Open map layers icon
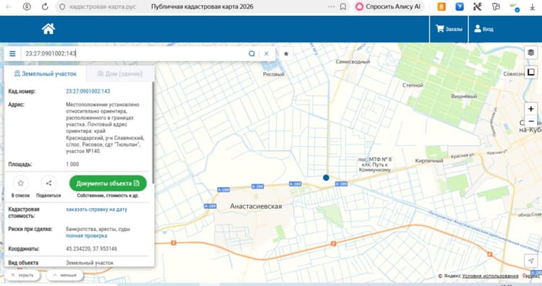Viewport: 542px width, 286px height. point(531,52)
